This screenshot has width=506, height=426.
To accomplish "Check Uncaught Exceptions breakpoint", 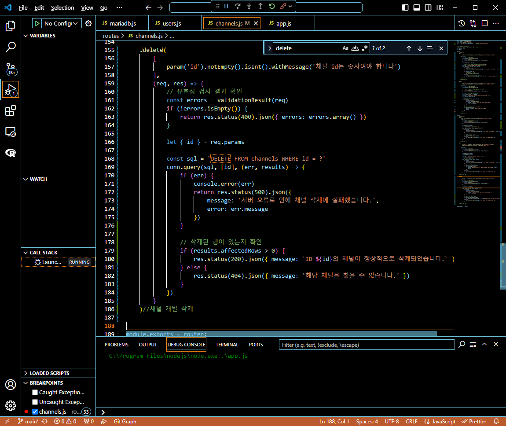I will tap(35, 402).
